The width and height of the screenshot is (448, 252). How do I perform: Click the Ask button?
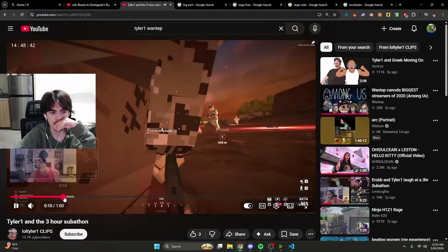[x=263, y=234]
